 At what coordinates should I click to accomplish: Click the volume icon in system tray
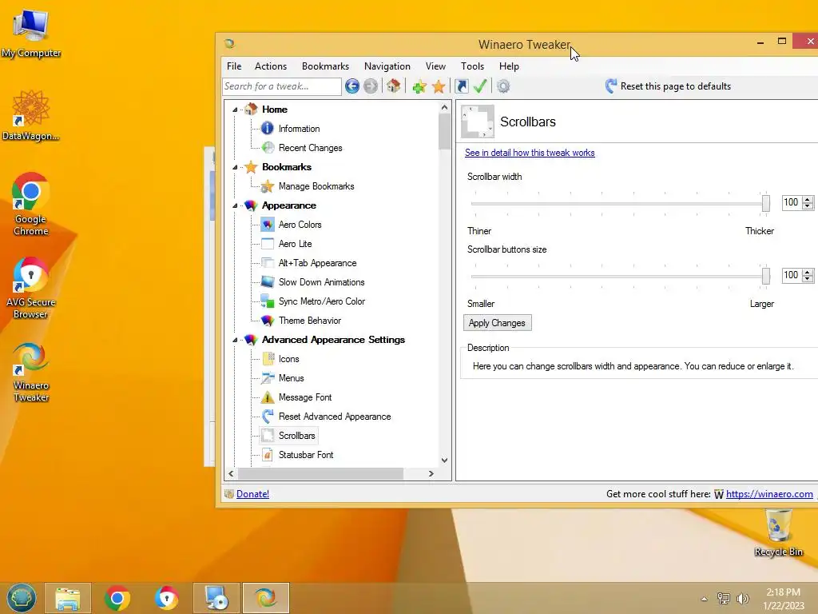tap(742, 598)
